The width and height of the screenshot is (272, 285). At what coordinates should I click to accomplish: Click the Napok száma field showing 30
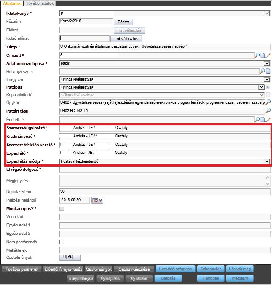pyautogui.click(x=165, y=192)
